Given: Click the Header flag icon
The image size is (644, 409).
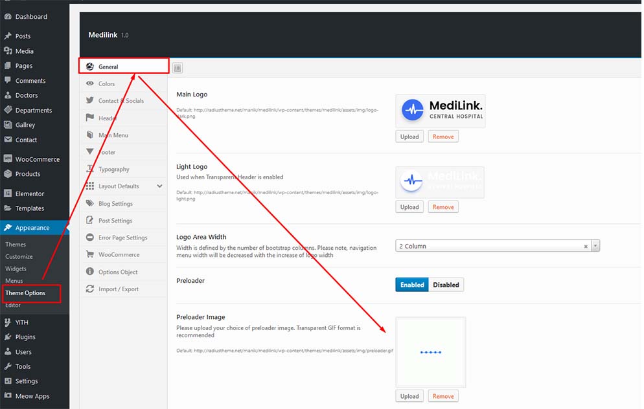Looking at the screenshot, I should 90,118.
